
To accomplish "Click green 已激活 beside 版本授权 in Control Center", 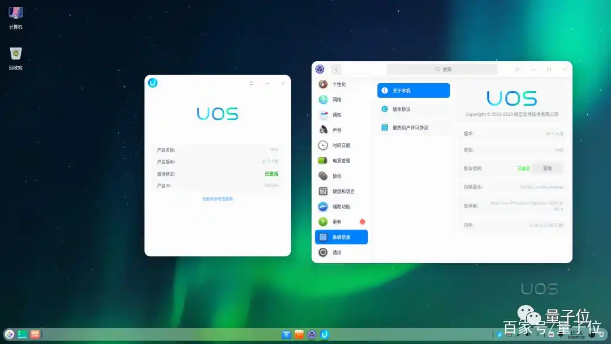I will [523, 168].
